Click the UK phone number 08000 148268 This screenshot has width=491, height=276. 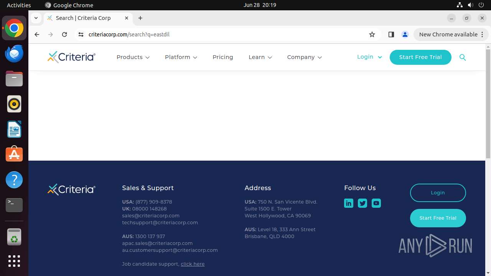pyautogui.click(x=150, y=209)
